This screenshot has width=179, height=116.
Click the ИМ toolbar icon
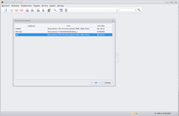(x=38, y=10)
